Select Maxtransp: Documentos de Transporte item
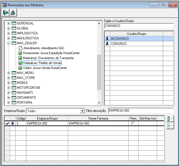Viewport: 179px width, 166px height. coord(48,58)
